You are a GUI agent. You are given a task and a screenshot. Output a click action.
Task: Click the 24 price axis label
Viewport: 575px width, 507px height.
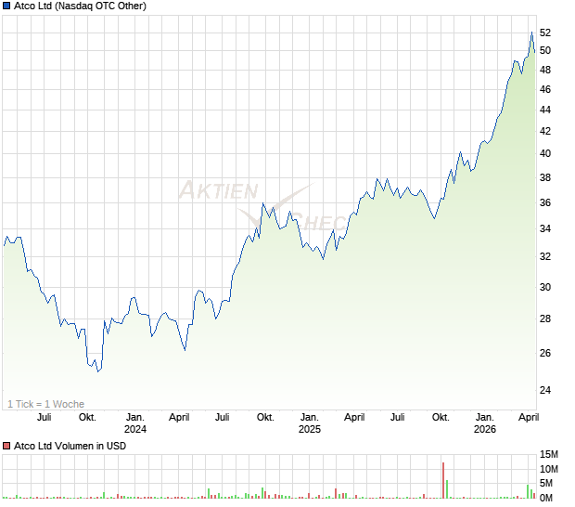pyautogui.click(x=545, y=390)
